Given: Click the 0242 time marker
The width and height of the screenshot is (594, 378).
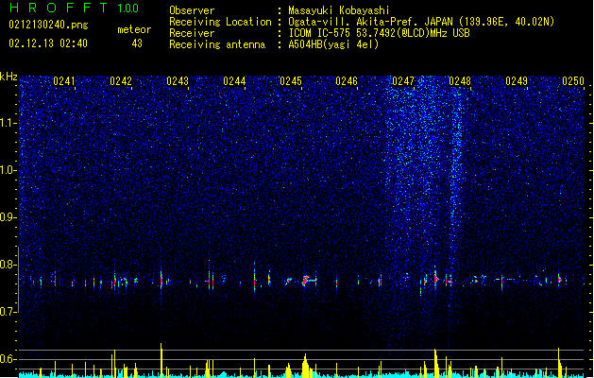Looking at the screenshot, I should pyautogui.click(x=121, y=81).
